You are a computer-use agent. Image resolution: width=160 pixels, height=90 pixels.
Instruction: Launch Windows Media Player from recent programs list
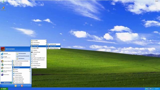[6, 61]
